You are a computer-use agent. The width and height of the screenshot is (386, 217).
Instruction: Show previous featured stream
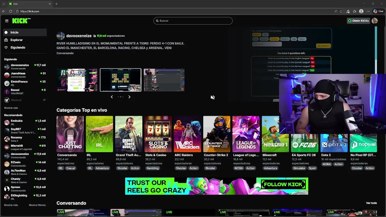(x=112, y=97)
